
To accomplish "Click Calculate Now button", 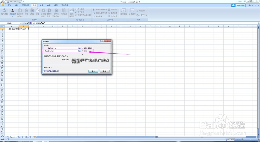I will [x=141, y=11].
